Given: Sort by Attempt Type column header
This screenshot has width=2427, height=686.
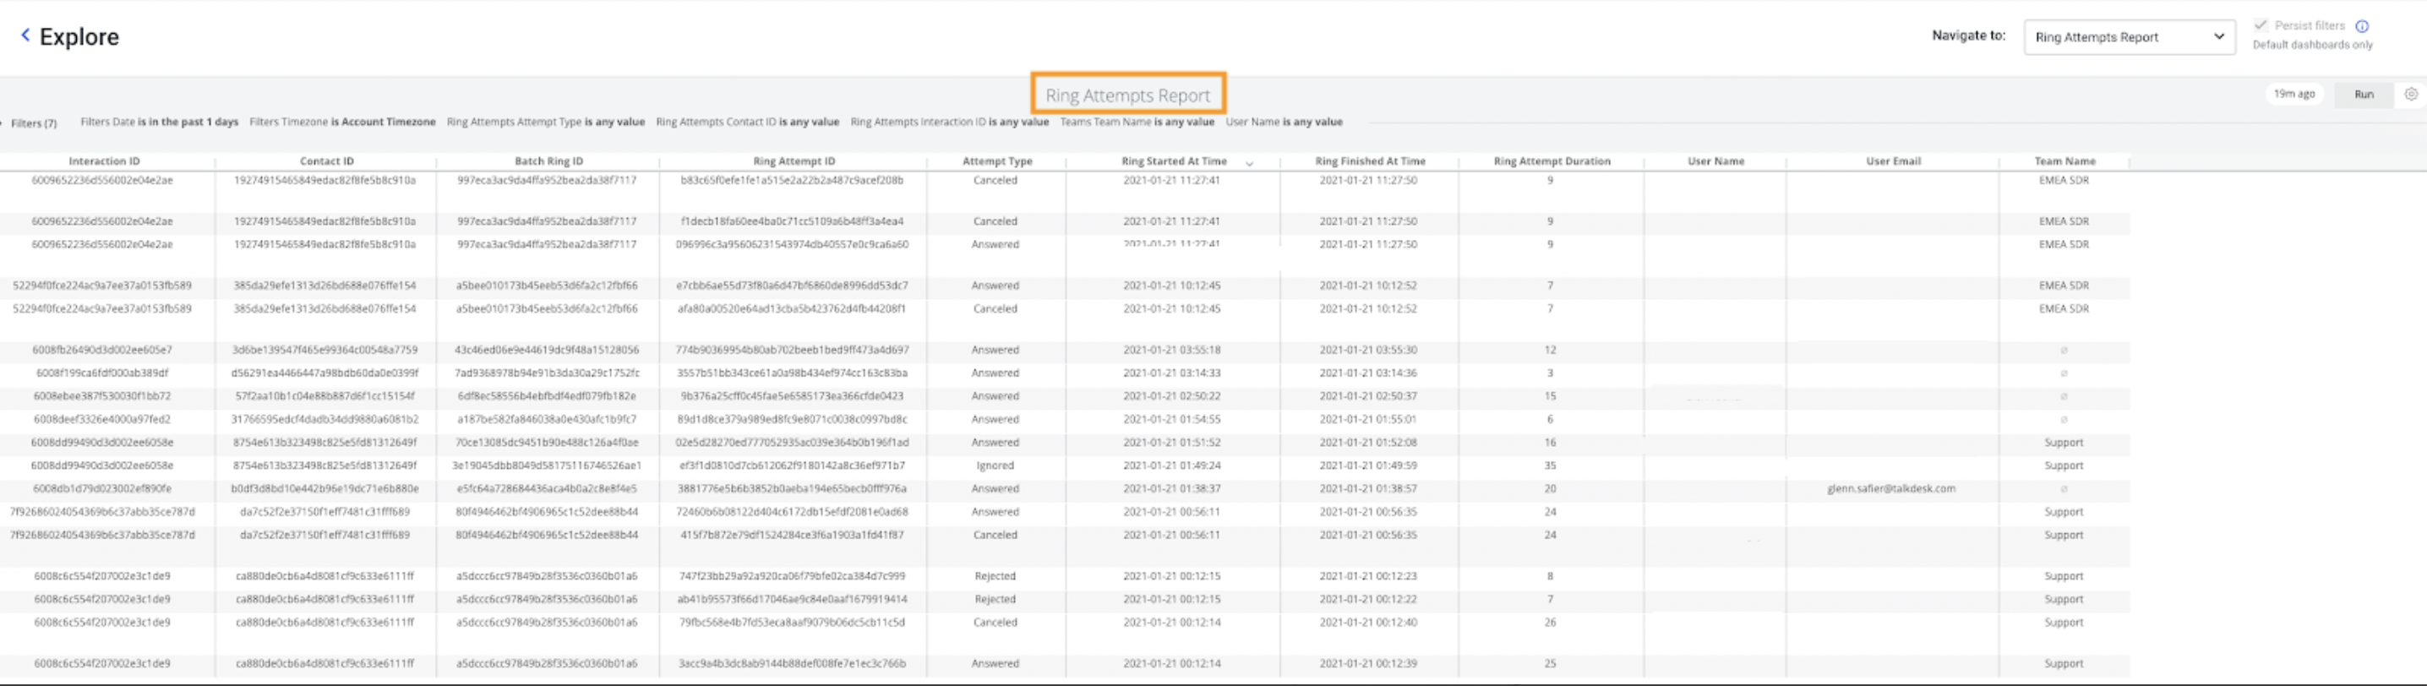Looking at the screenshot, I should [997, 161].
